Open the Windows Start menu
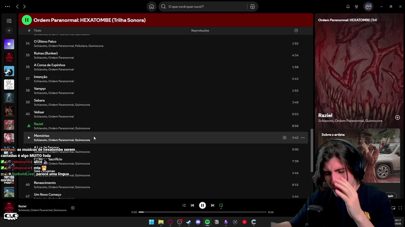Screen dimensions: 405x227 click(x=152, y=222)
